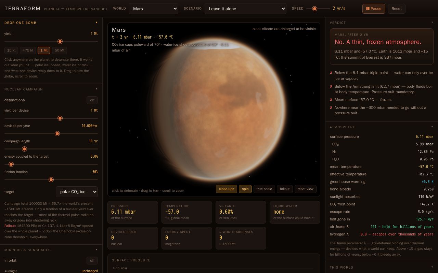
Task: Toggle true scale view
Action: (264, 189)
